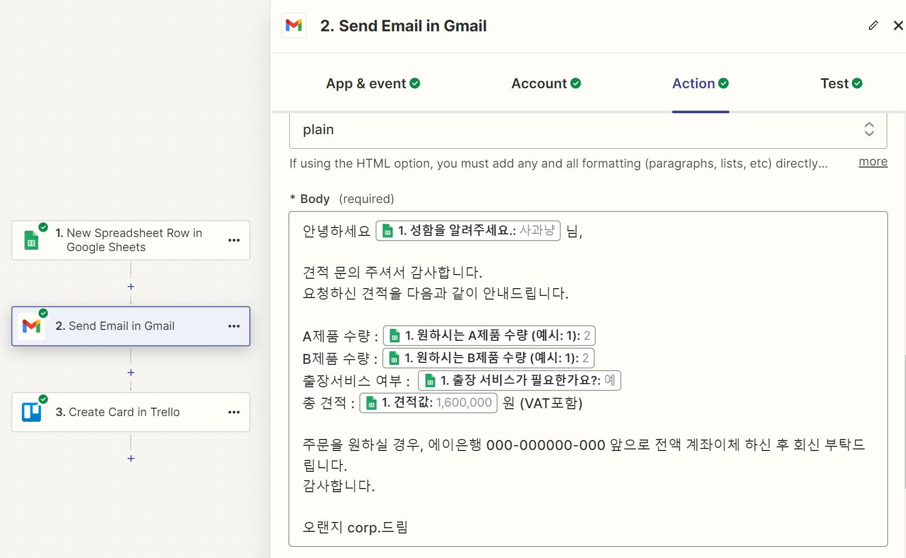Click the Gmail logo in the panel header
906x558 pixels.
[x=294, y=26]
